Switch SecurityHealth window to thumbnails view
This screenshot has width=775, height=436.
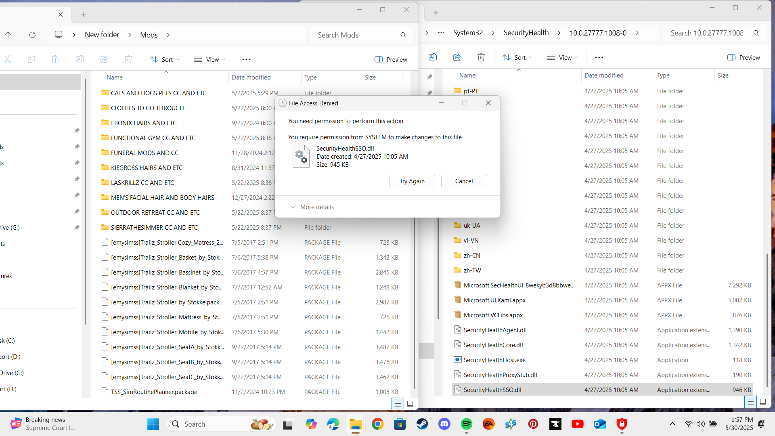point(763,402)
